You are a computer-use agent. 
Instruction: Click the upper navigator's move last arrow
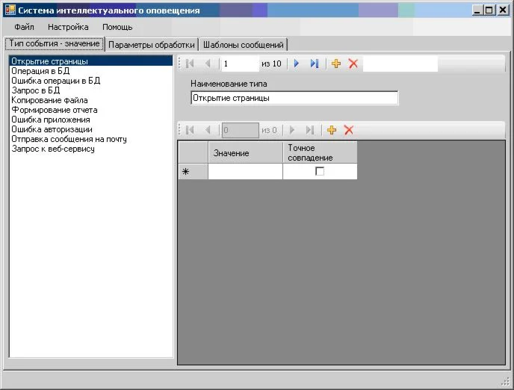(315, 64)
